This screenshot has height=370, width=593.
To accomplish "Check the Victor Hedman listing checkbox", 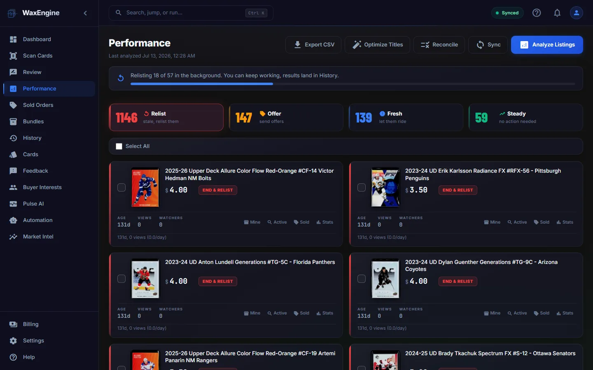I will point(121,187).
